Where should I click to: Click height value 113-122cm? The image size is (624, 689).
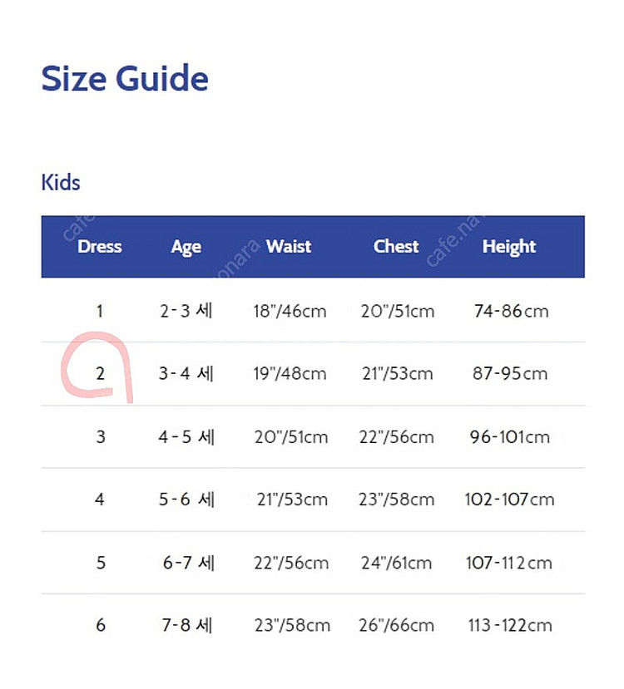(x=510, y=625)
